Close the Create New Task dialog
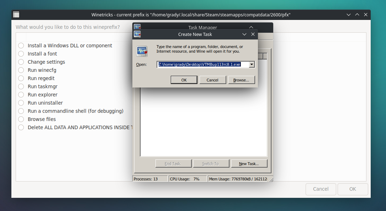The width and height of the screenshot is (386, 211). click(253, 34)
